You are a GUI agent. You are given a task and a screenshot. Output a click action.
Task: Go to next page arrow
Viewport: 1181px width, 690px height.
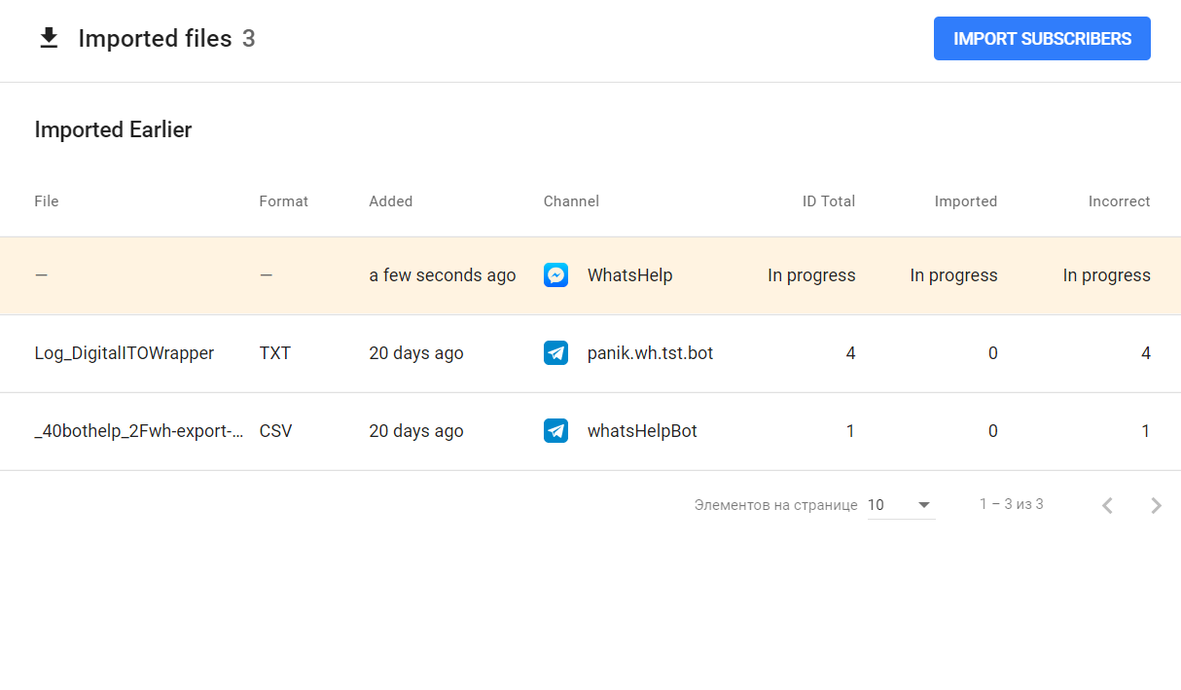1156,505
